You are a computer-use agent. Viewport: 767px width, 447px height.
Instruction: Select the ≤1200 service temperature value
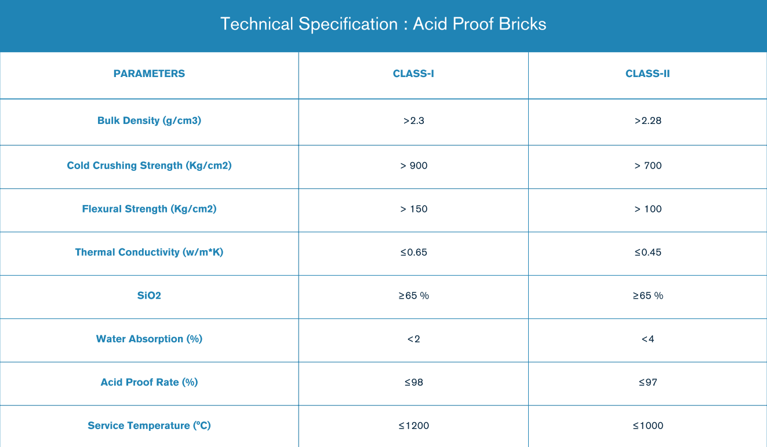413,426
